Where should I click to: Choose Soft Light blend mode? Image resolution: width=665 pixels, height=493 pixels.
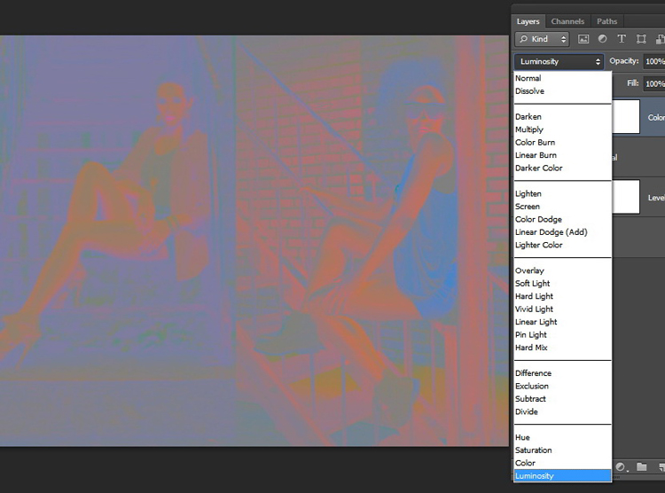click(562, 284)
